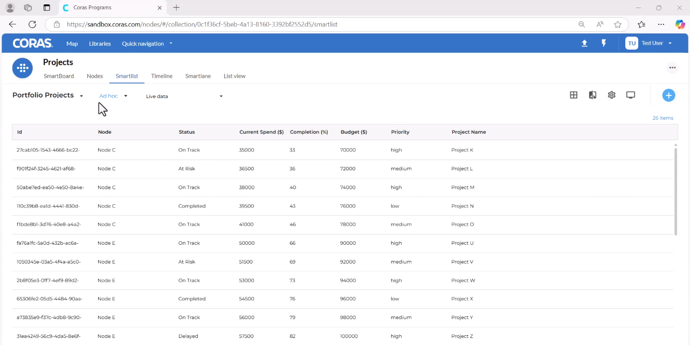Open the Live data dropdown
Viewport: 690px width, 345px height.
click(184, 96)
